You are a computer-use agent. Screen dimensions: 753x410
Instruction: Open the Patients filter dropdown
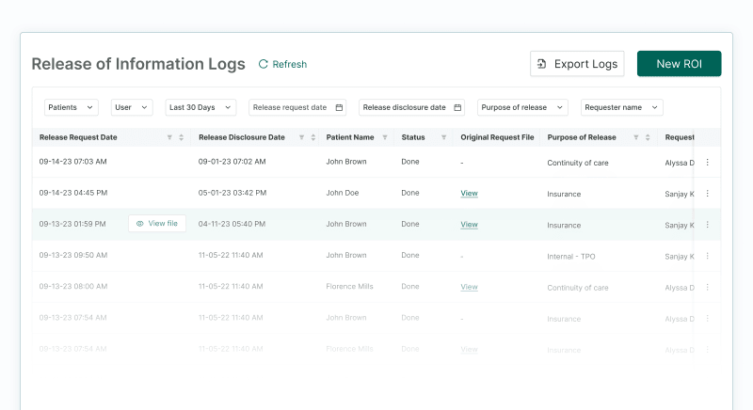coord(72,107)
